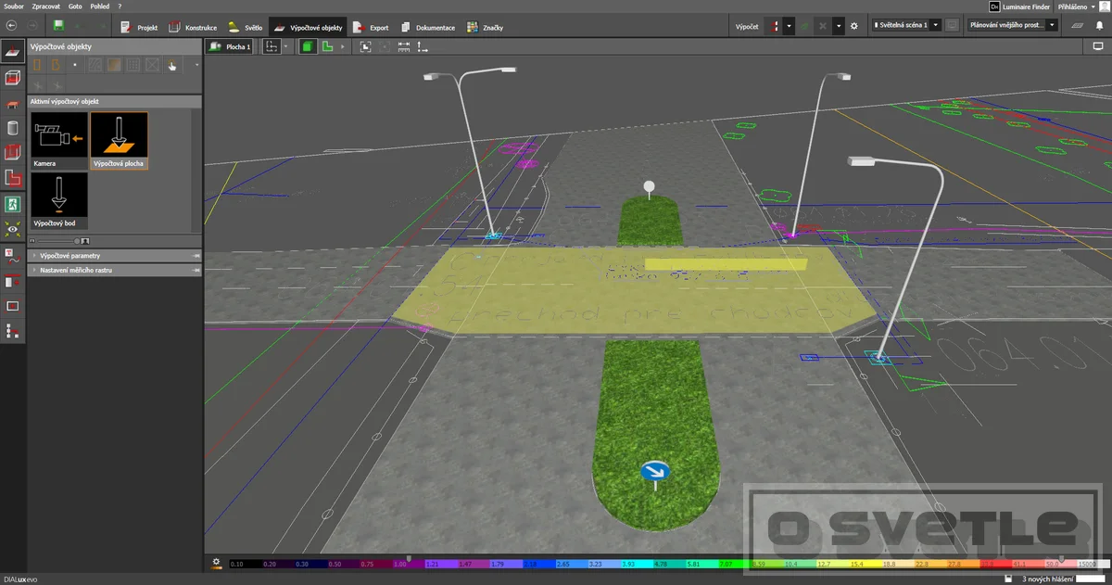Open the small dropdown arrow beside the hand tool
This screenshot has width=1112, height=585.
coord(196,65)
